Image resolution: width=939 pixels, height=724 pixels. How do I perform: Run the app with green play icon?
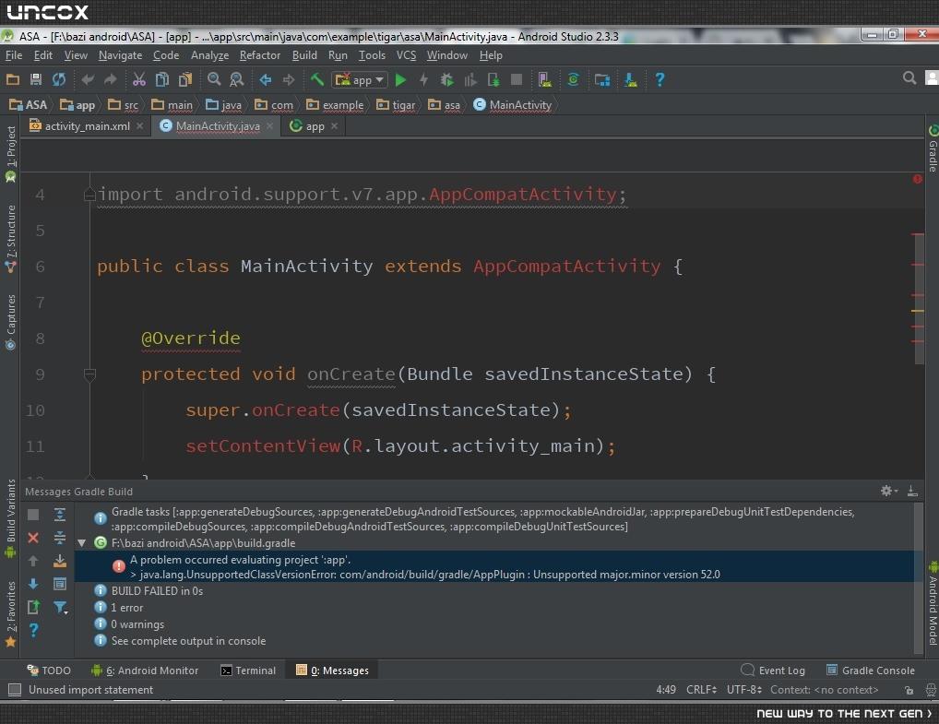[400, 79]
